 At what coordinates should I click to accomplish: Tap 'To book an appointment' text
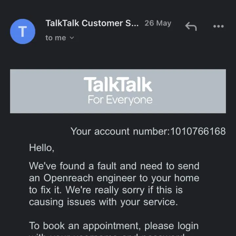point(85,226)
